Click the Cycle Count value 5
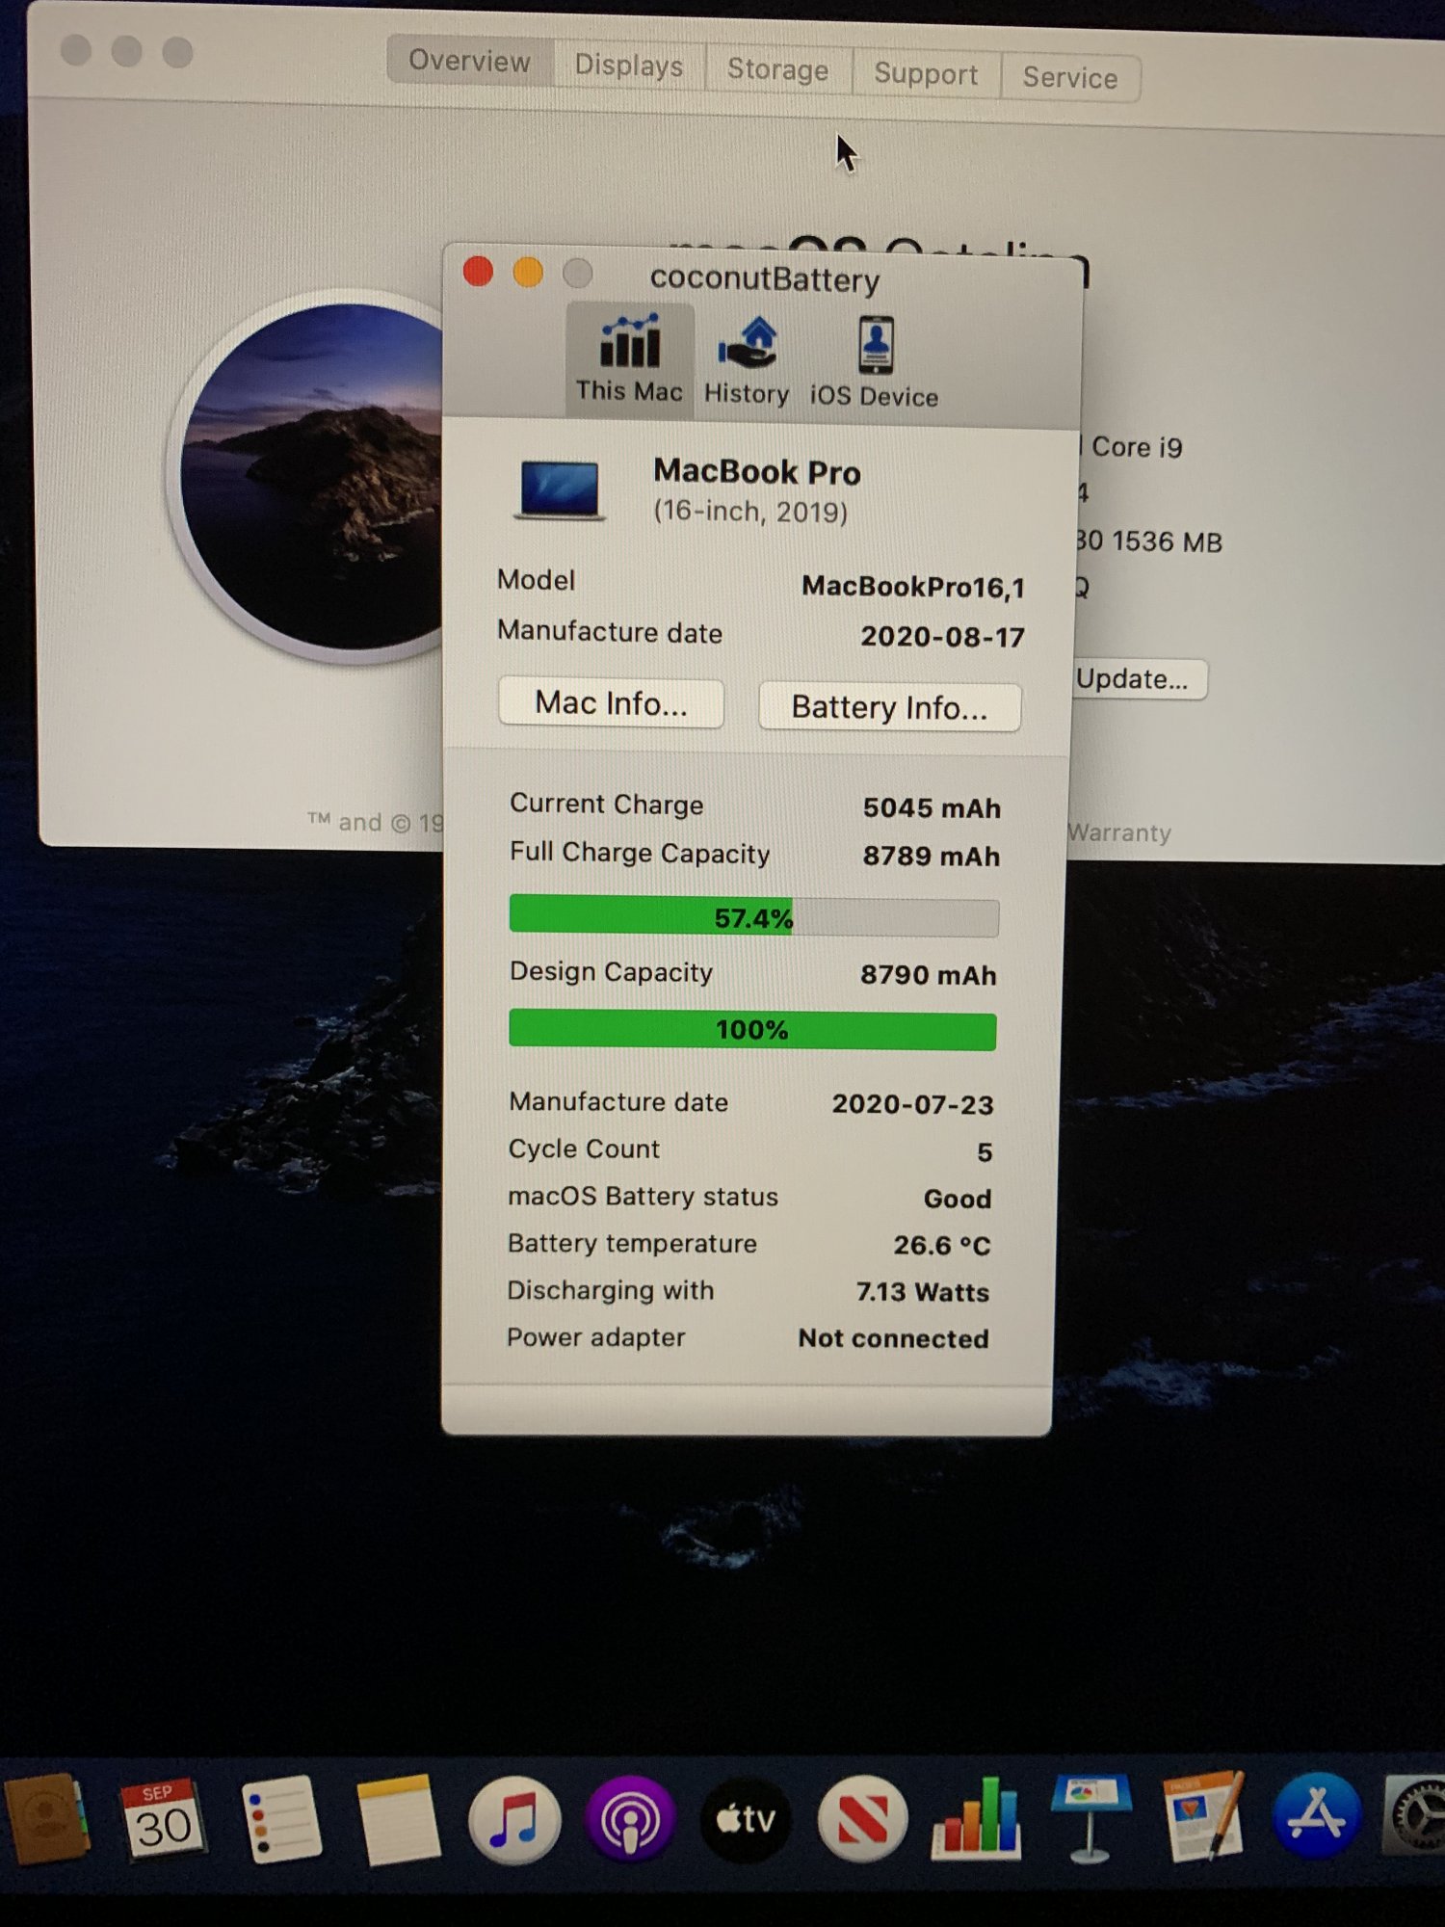This screenshot has height=1927, width=1445. click(985, 1152)
